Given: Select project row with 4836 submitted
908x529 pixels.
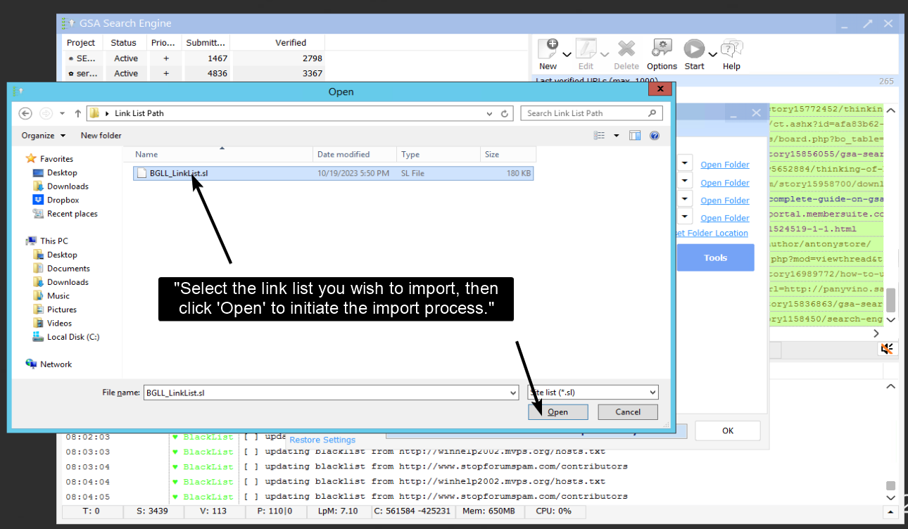Looking at the screenshot, I should point(194,73).
